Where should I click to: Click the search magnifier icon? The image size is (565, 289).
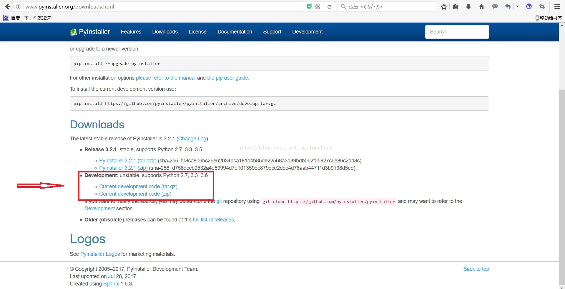click(343, 6)
